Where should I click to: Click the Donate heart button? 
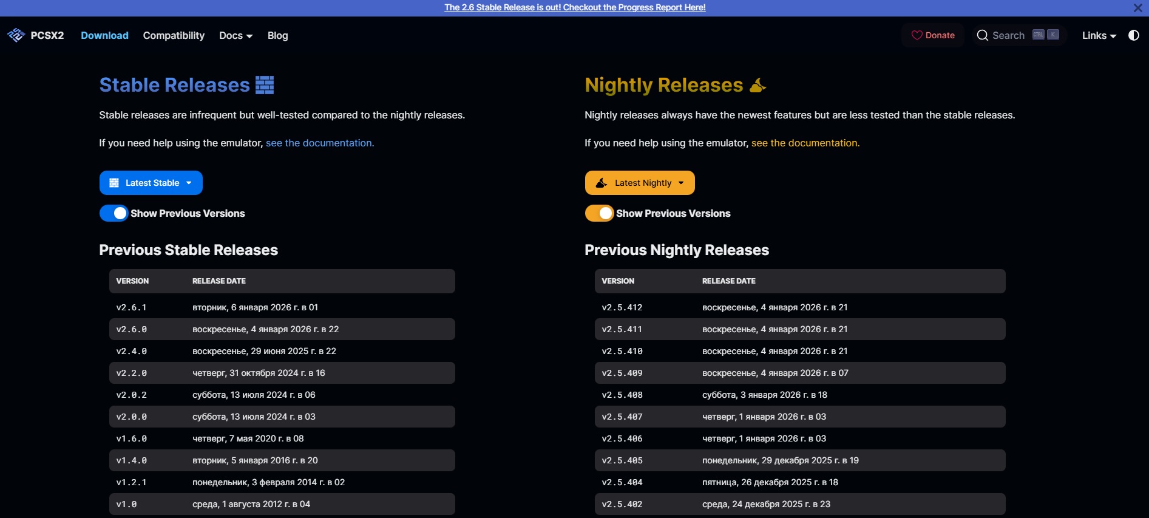coord(933,35)
